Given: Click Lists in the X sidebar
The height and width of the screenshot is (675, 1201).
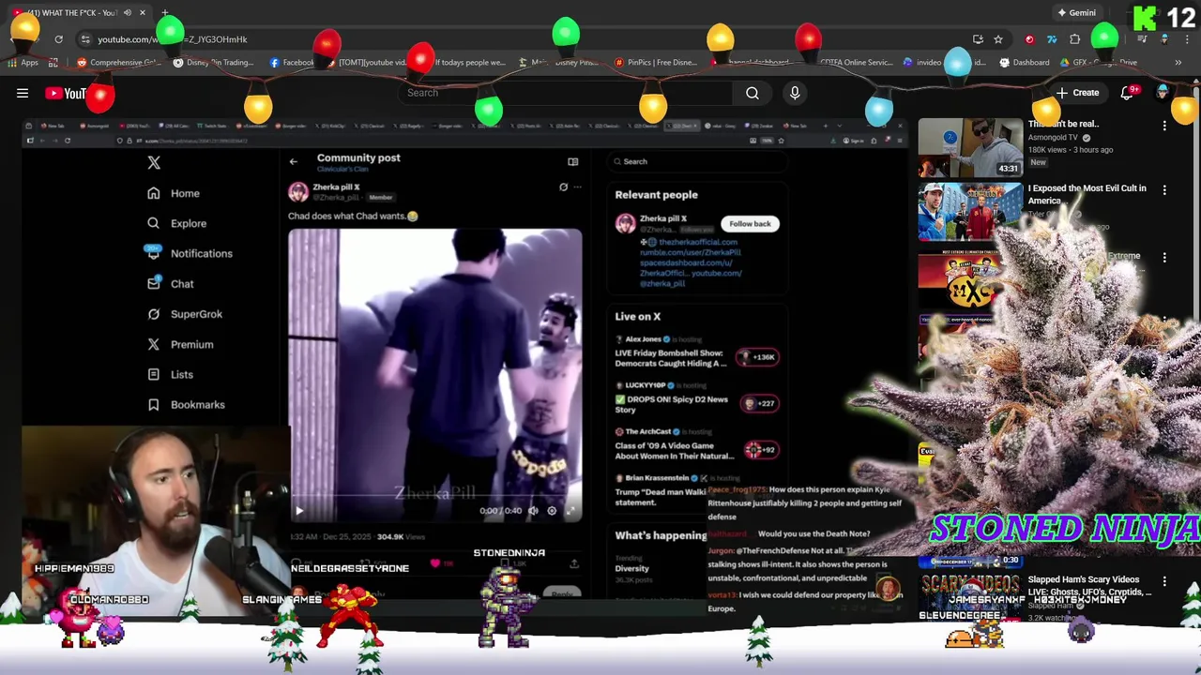Looking at the screenshot, I should (170, 374).
